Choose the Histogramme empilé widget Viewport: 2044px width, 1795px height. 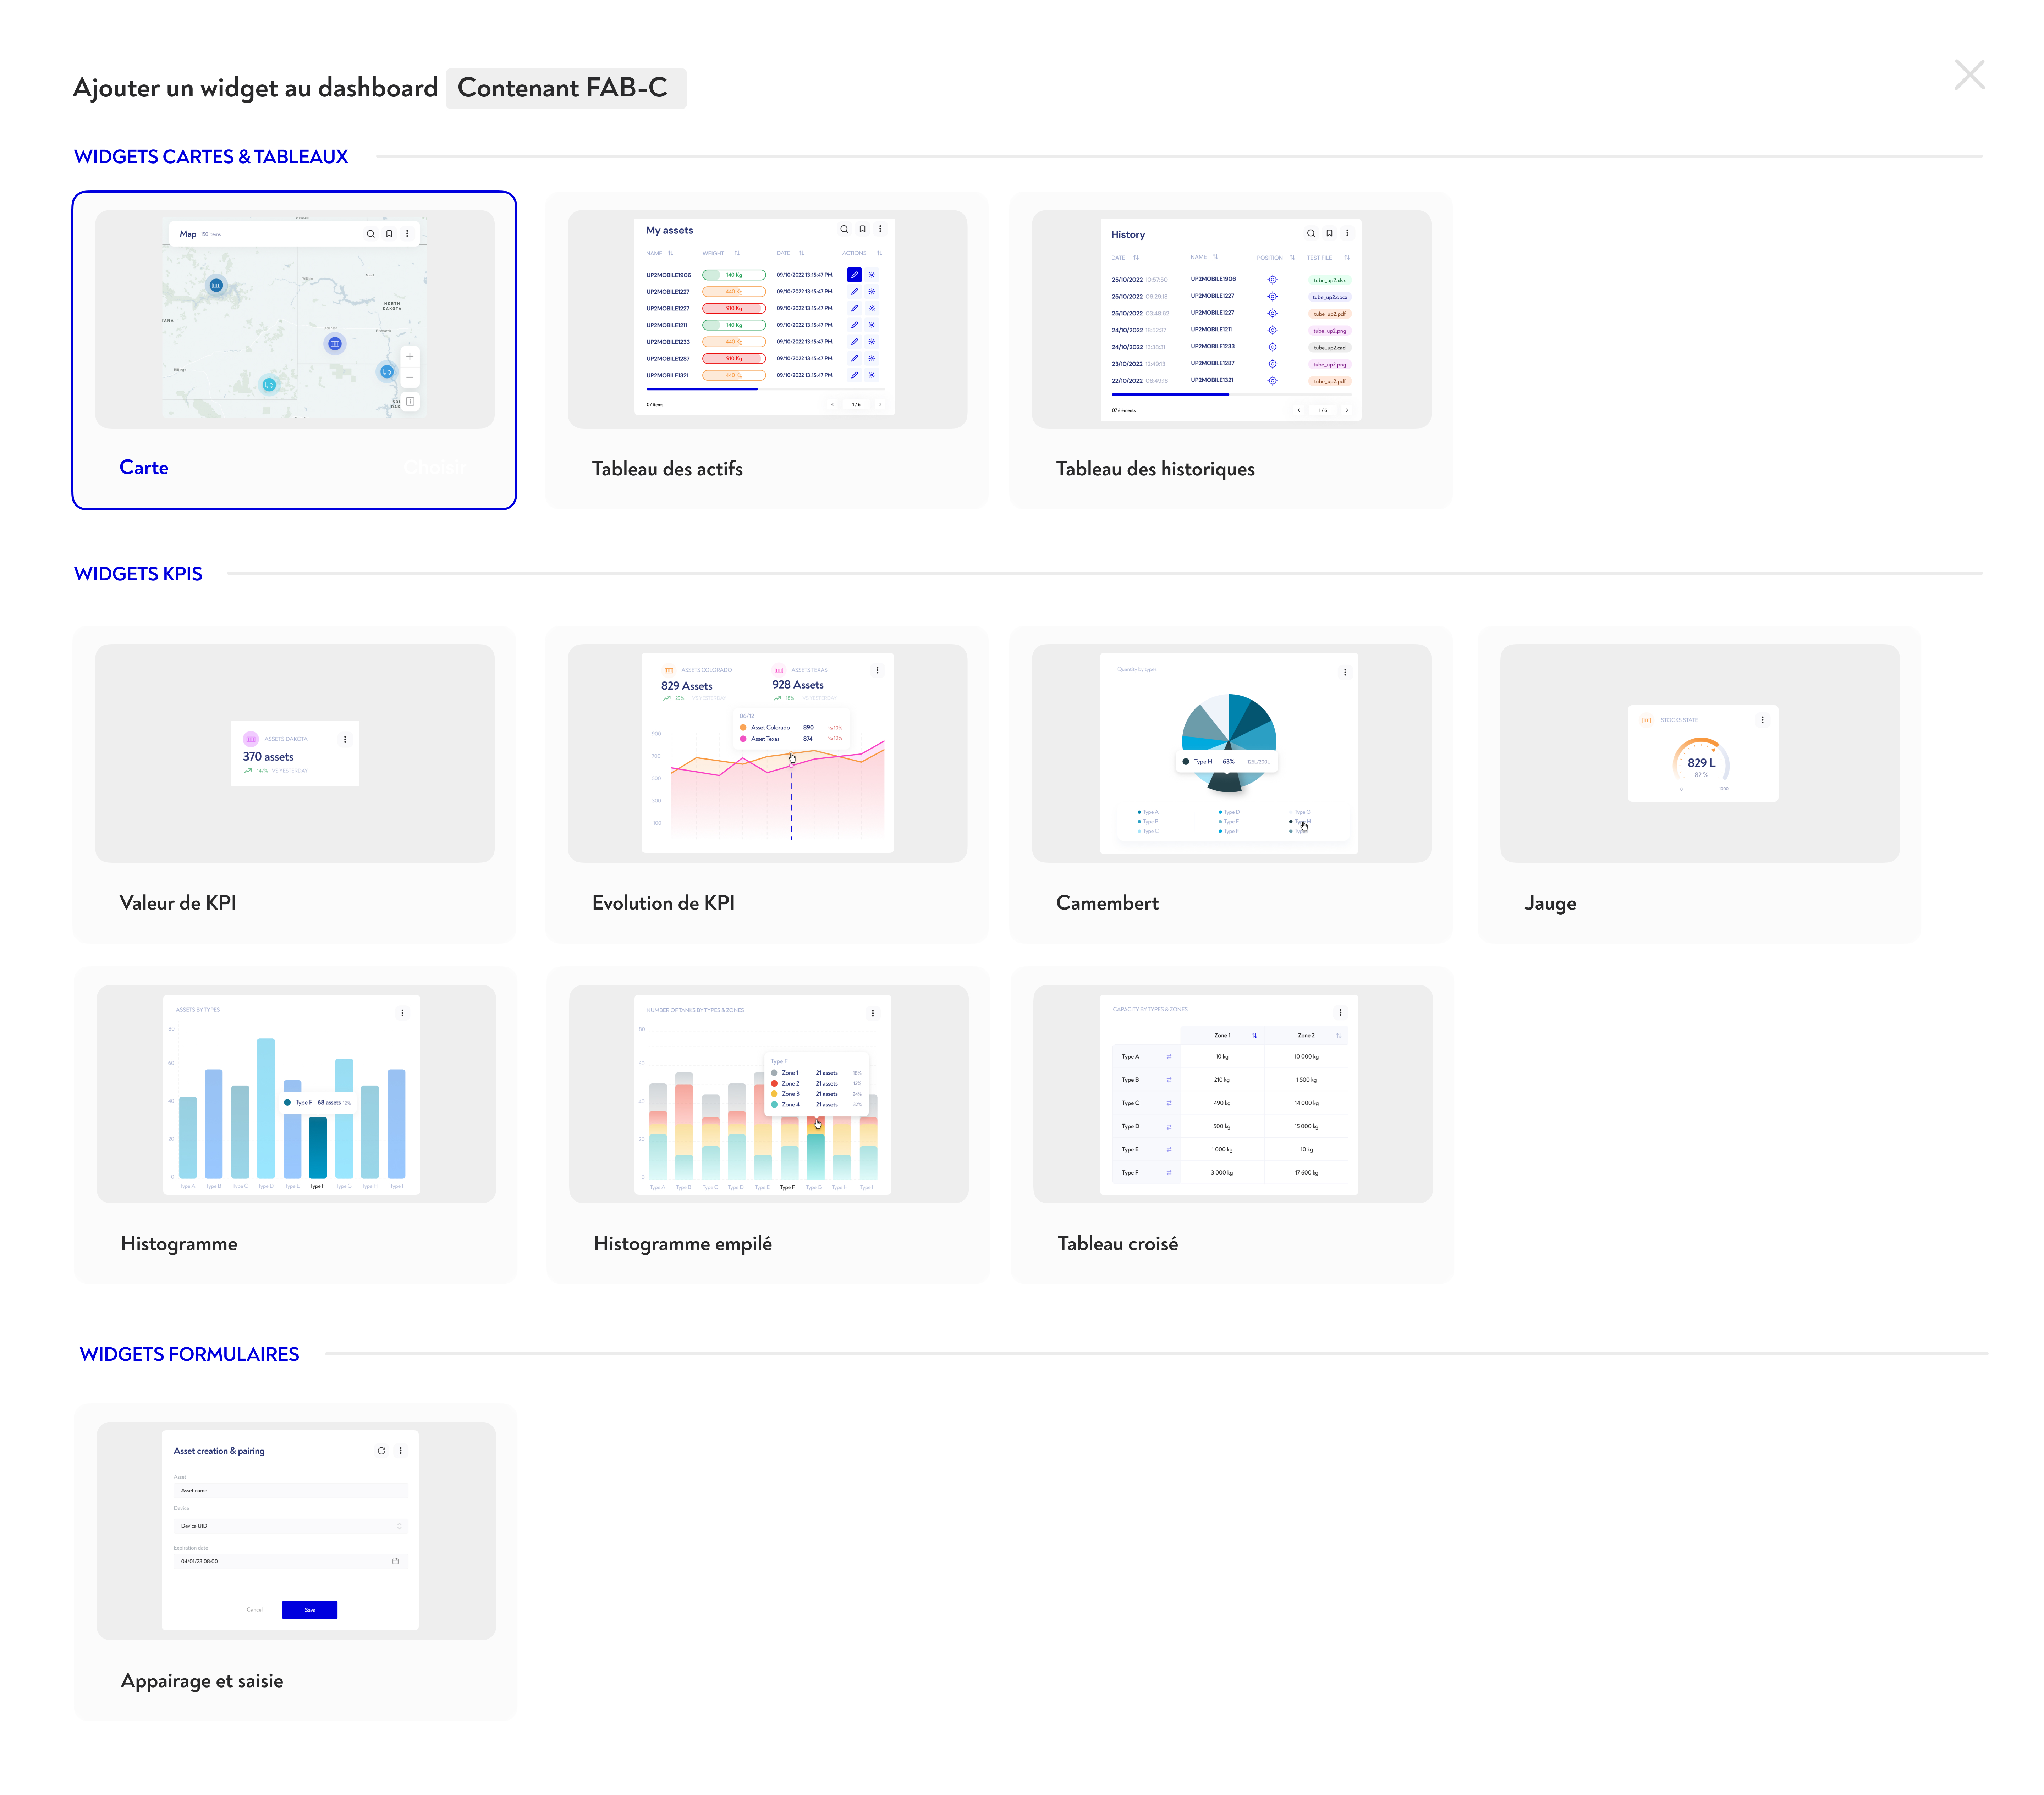pos(768,1125)
